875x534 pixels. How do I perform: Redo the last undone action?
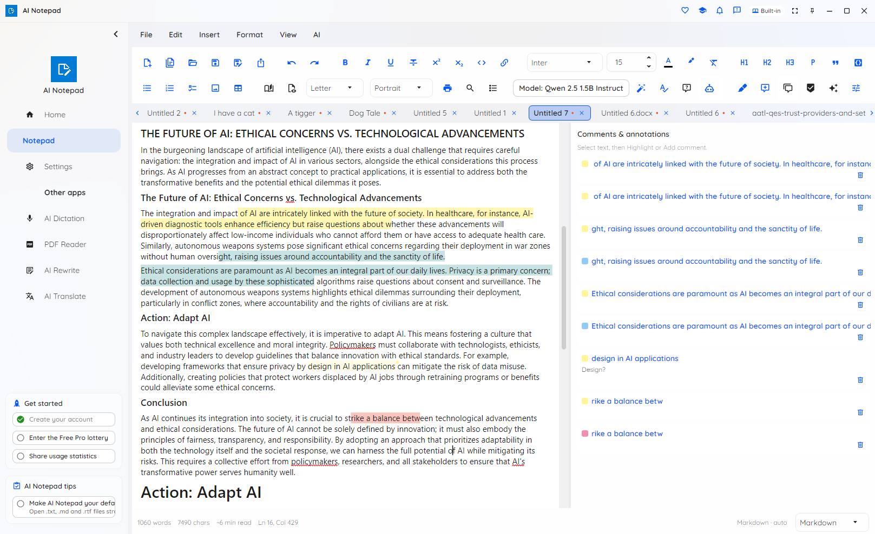coord(314,63)
